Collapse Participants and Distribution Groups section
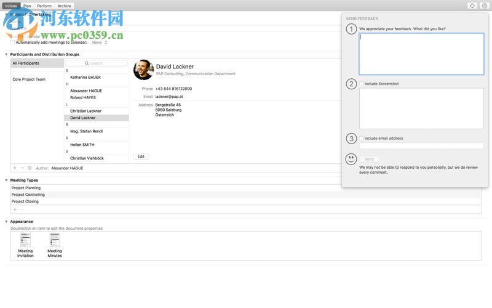 6,54
